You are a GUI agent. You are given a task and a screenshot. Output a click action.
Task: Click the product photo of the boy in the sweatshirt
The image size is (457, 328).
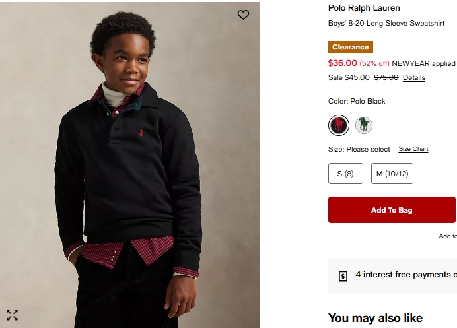[129, 165]
